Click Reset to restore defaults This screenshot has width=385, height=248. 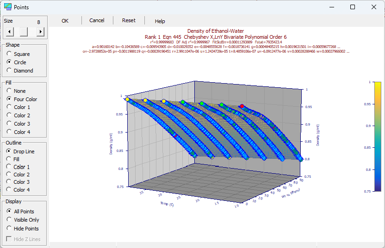click(x=129, y=21)
